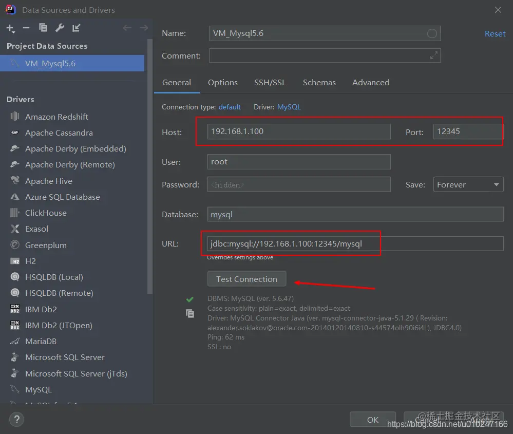Copy test connection result with copy icon
This screenshot has width=513, height=434.
(x=190, y=313)
